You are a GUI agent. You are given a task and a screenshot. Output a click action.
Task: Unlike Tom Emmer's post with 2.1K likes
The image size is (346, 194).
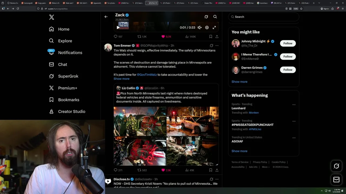click(x=166, y=170)
